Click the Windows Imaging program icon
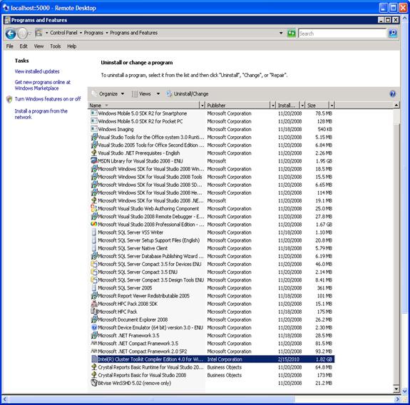This screenshot has width=410, height=405. click(x=94, y=129)
